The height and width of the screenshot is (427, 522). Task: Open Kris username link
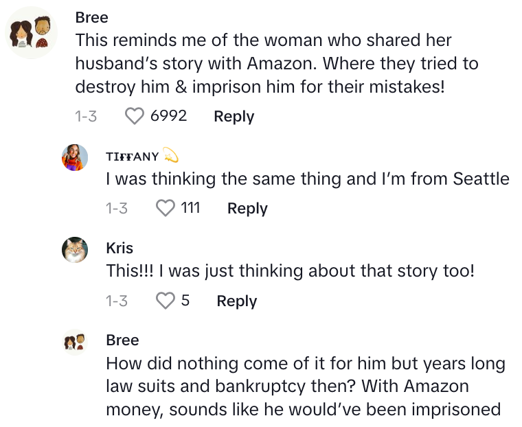[x=120, y=248]
